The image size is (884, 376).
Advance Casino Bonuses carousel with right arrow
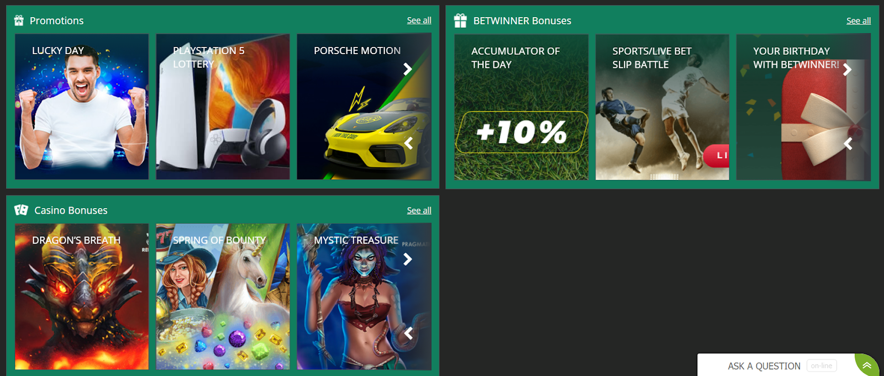tap(408, 259)
